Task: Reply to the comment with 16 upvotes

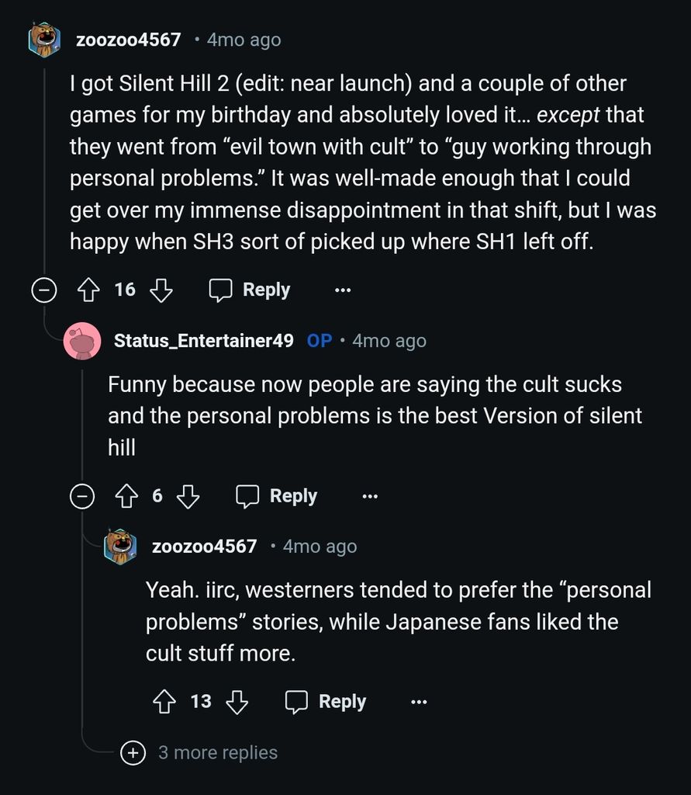Action: [250, 290]
